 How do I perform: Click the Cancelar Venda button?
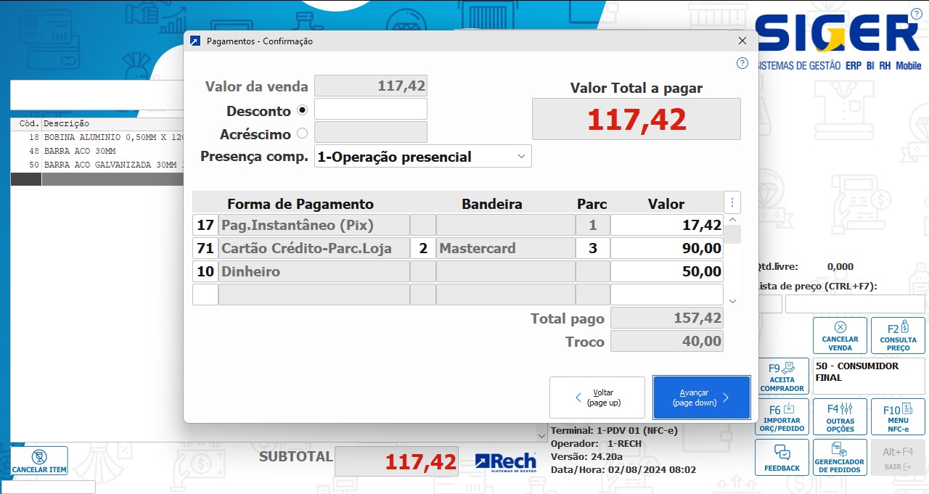click(840, 336)
